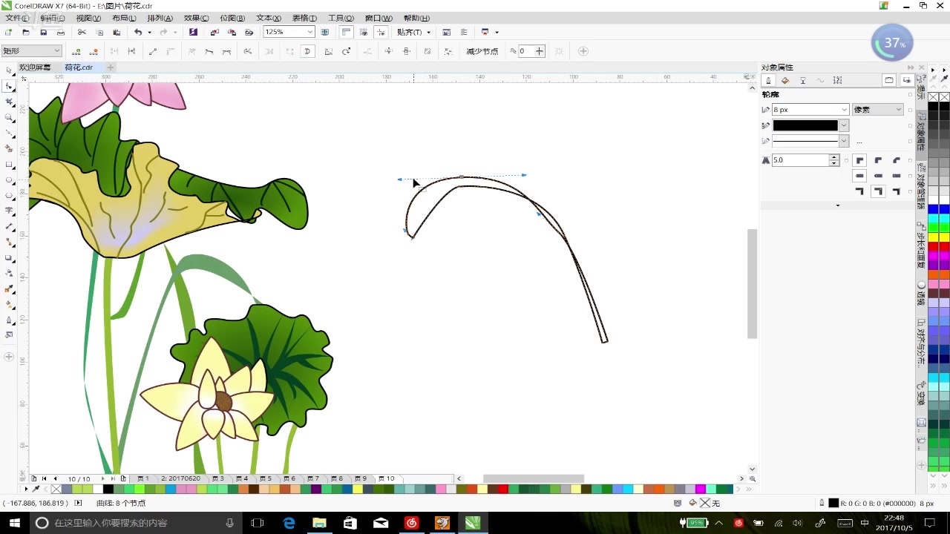Click the delete node icon in the property bar

pyautogui.click(x=94, y=51)
